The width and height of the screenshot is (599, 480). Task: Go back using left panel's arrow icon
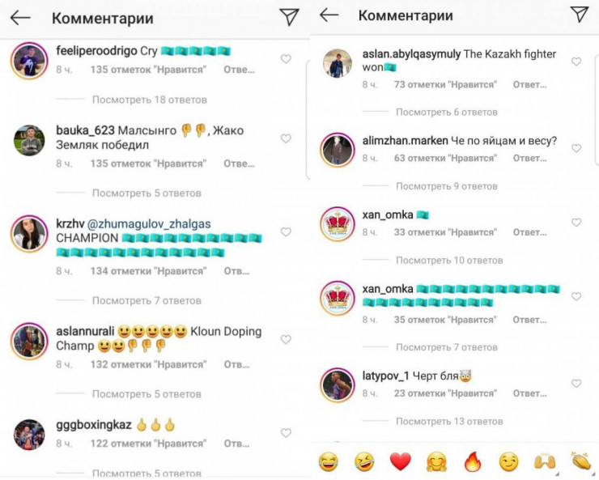point(20,18)
